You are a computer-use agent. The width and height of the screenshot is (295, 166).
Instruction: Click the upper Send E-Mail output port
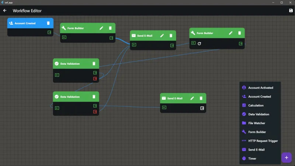click(x=172, y=45)
